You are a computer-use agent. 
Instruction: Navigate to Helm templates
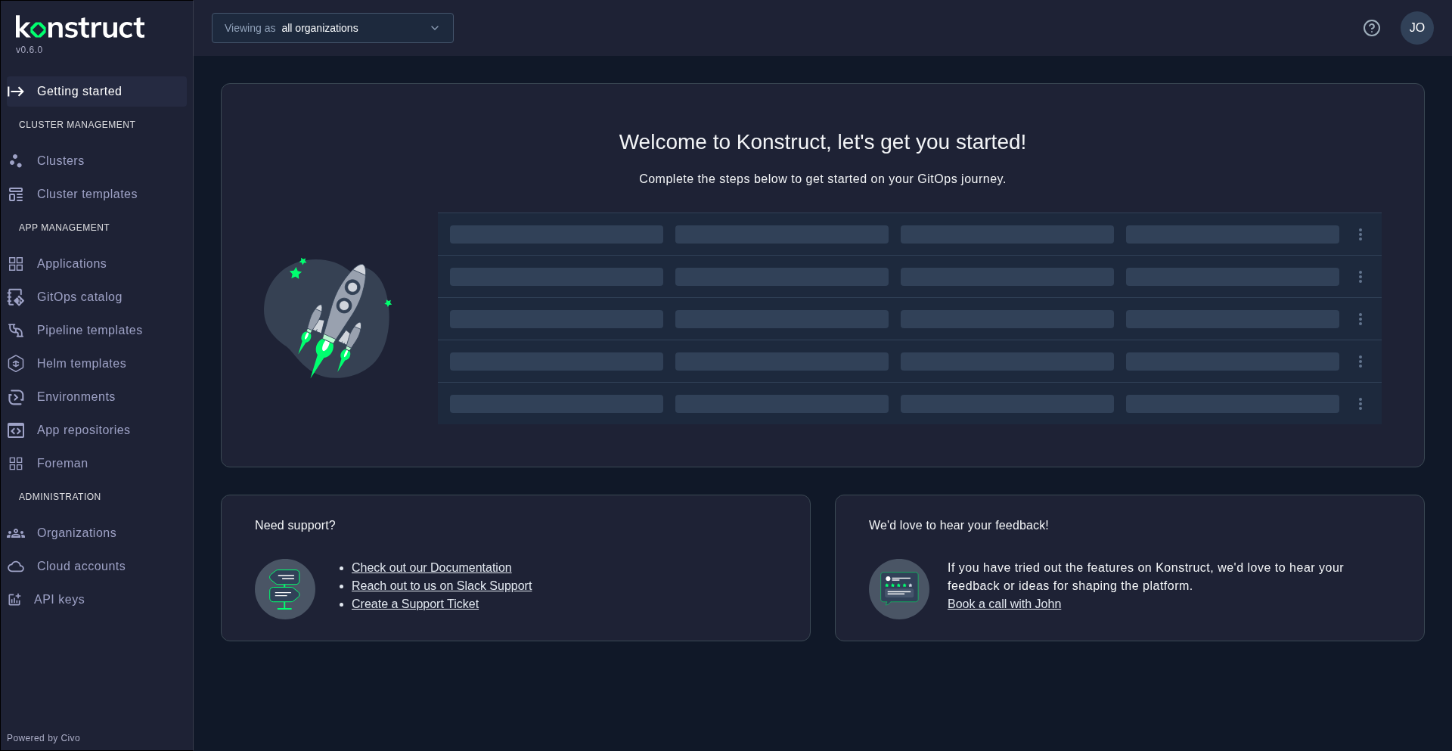tap(97, 364)
